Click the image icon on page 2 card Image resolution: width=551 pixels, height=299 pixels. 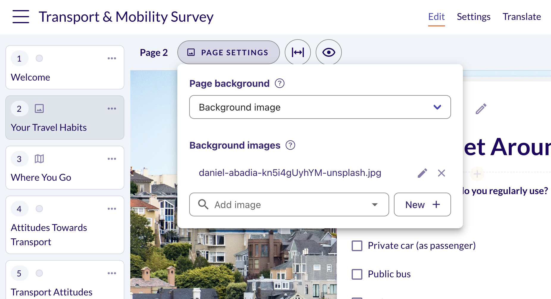point(39,108)
